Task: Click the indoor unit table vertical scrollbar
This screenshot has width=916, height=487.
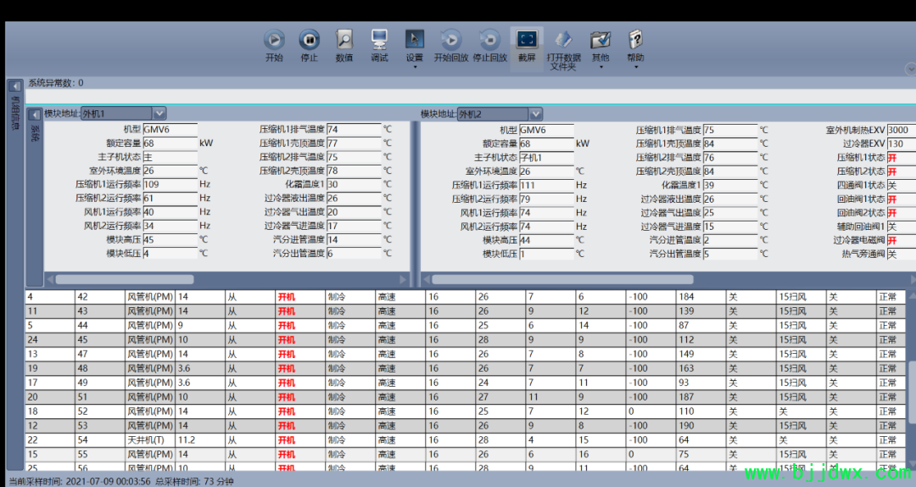Action: 912,391
